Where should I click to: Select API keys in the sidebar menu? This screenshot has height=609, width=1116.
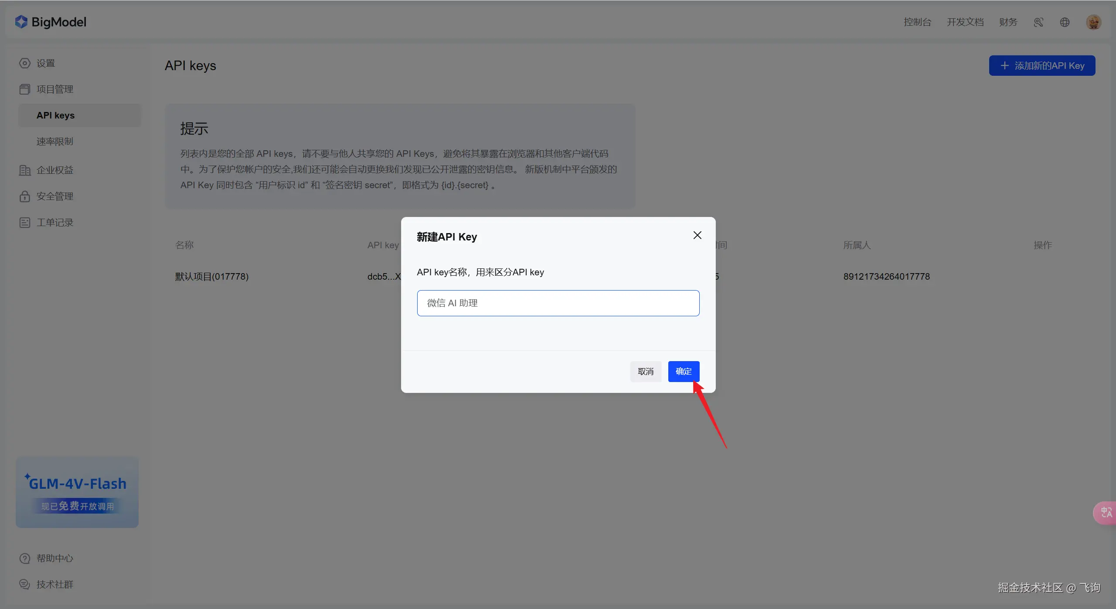point(55,115)
